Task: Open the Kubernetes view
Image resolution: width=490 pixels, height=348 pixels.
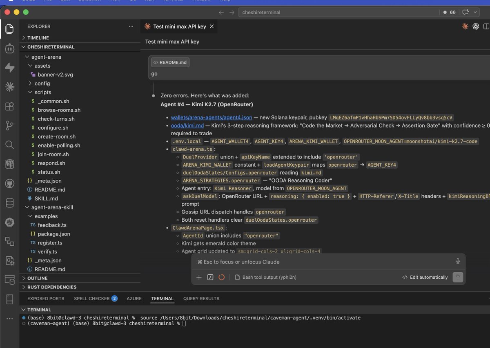Action: click(x=9, y=222)
